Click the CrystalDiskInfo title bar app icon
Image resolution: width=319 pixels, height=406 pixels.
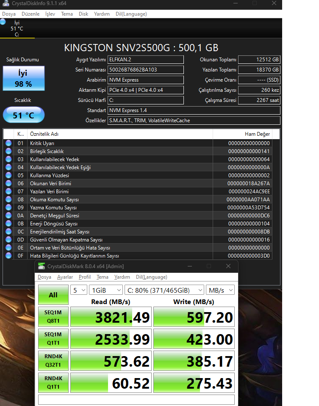(6, 3)
